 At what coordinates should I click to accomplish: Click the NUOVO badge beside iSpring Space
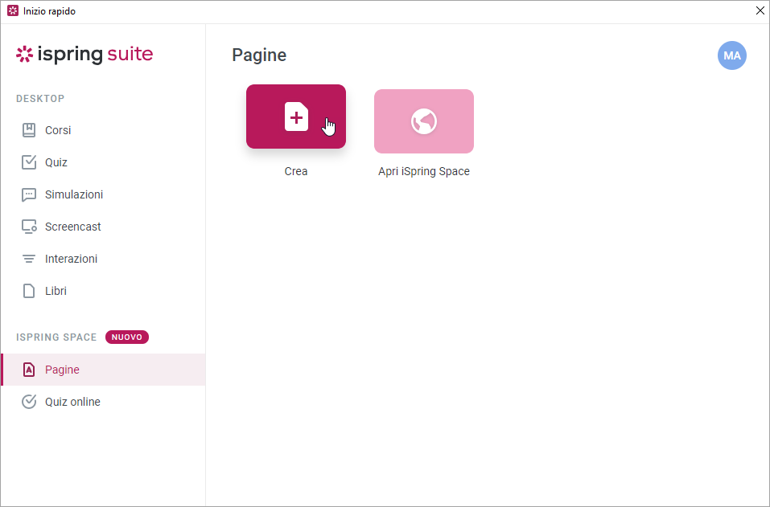coord(126,337)
